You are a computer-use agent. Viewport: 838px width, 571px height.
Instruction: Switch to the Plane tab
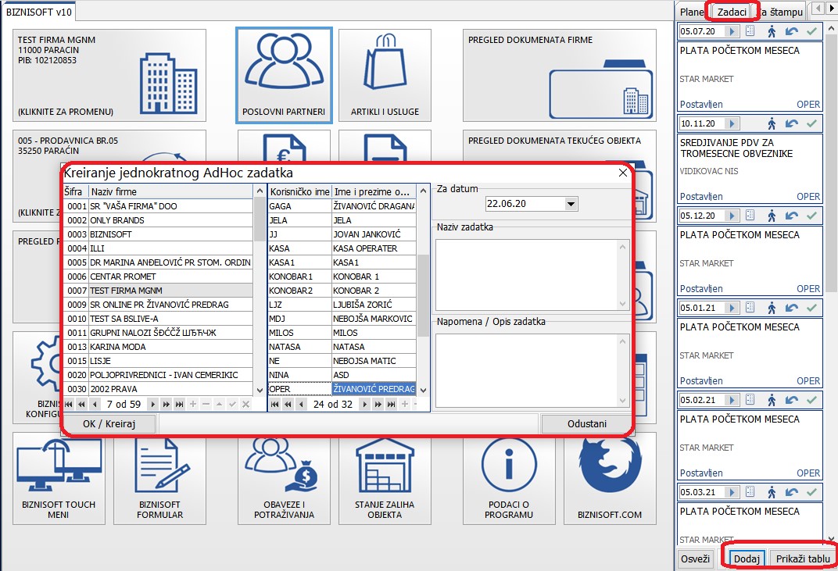click(x=692, y=12)
